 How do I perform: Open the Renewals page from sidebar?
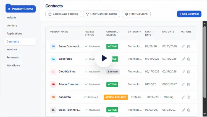[13, 57]
